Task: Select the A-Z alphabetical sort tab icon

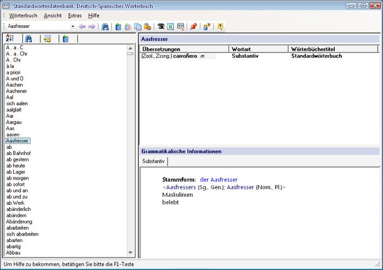Action: click(x=10, y=38)
